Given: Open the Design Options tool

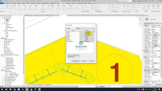Looking at the screenshot, I should point(92,7).
